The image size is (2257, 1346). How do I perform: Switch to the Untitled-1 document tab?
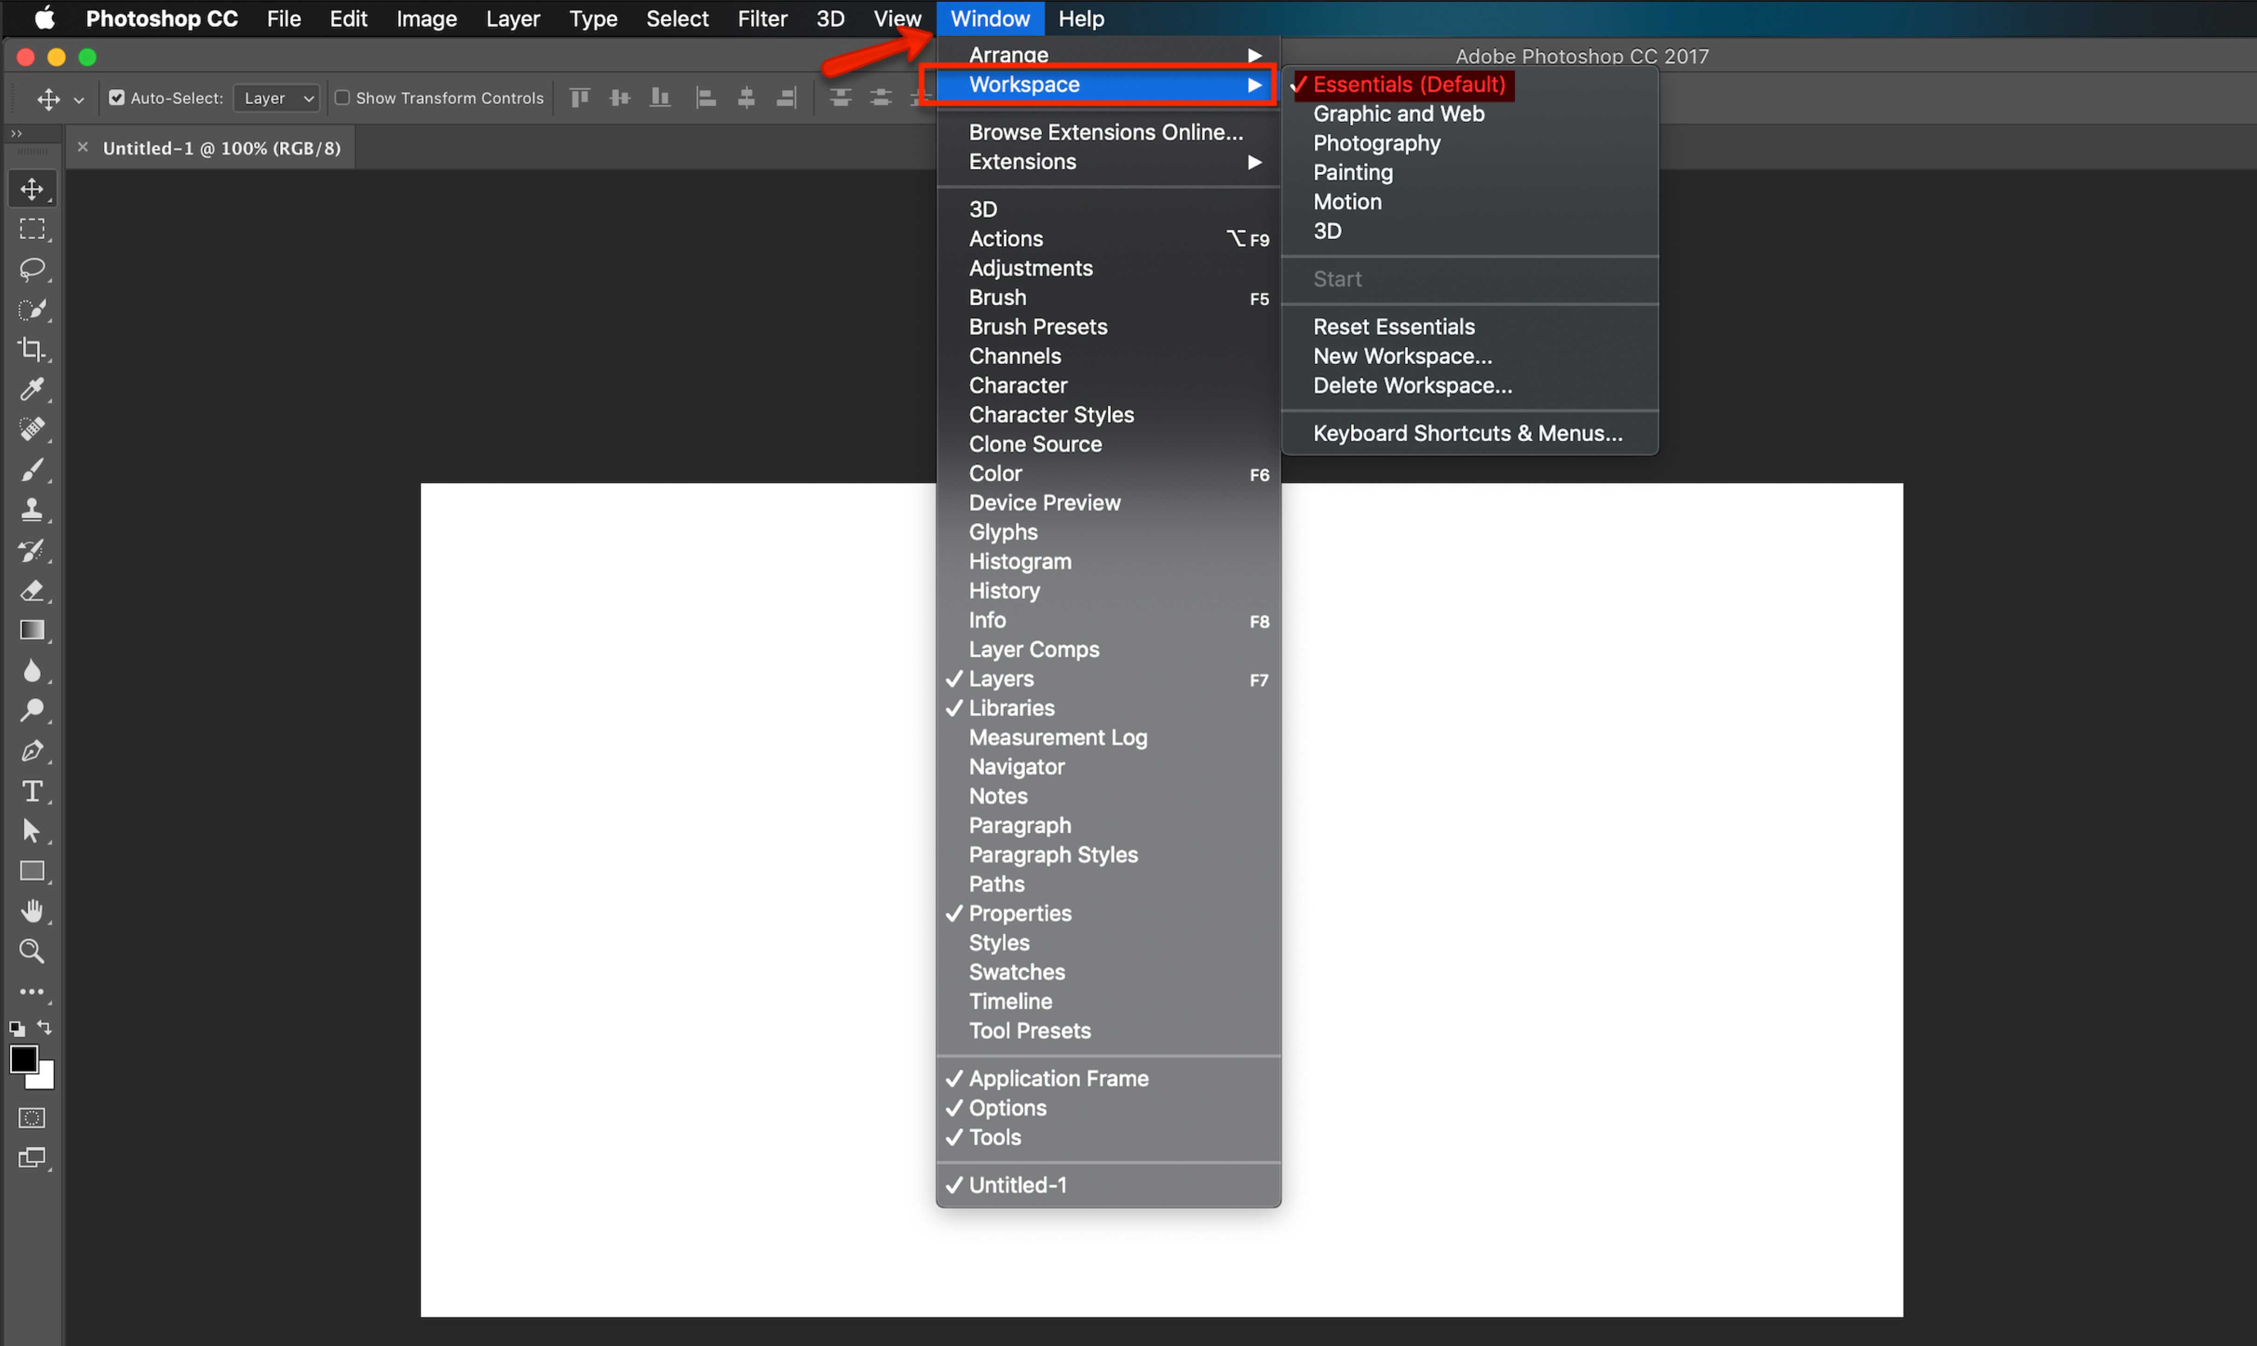point(220,149)
